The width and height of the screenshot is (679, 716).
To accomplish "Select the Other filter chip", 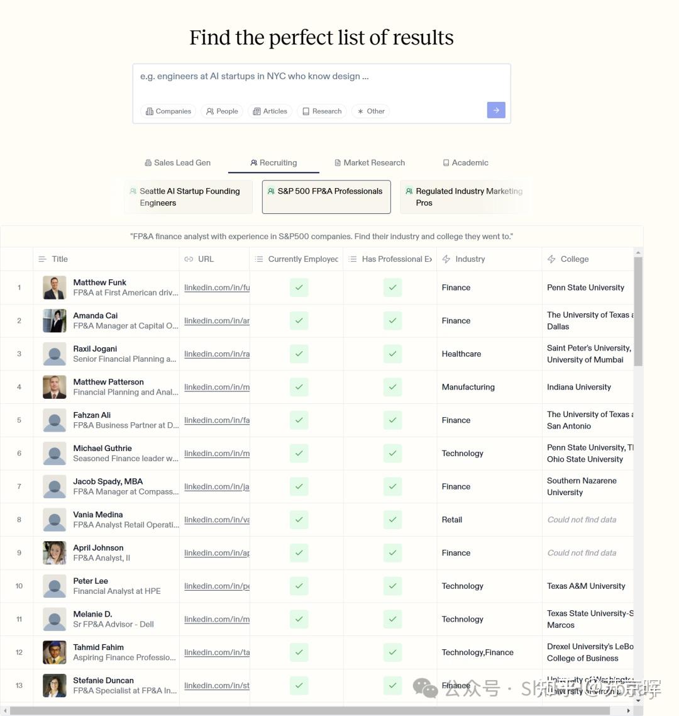I will (370, 111).
